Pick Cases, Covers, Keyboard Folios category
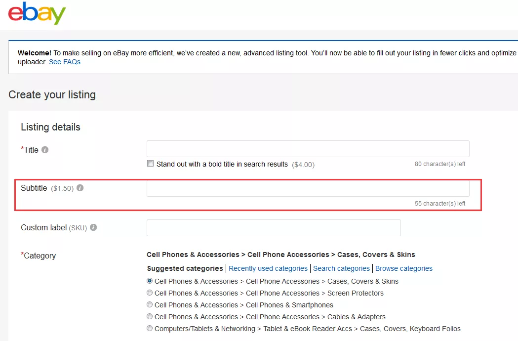The width and height of the screenshot is (518, 341). 150,328
